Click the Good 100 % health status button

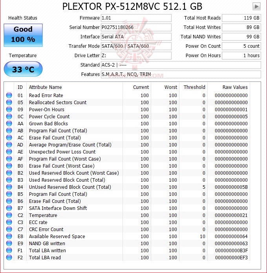point(23,35)
